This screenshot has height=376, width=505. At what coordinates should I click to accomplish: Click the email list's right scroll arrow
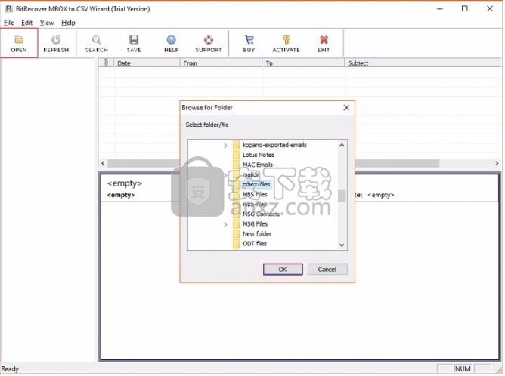(497, 164)
